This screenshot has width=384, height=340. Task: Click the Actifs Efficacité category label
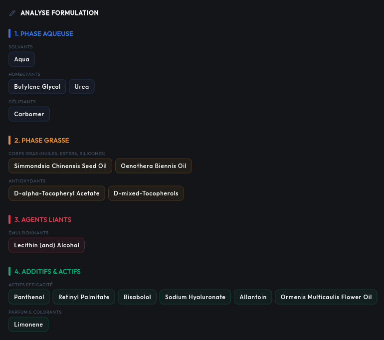(30, 285)
